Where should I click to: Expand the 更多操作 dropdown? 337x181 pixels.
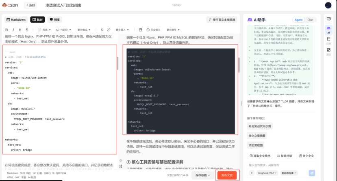click(x=173, y=30)
